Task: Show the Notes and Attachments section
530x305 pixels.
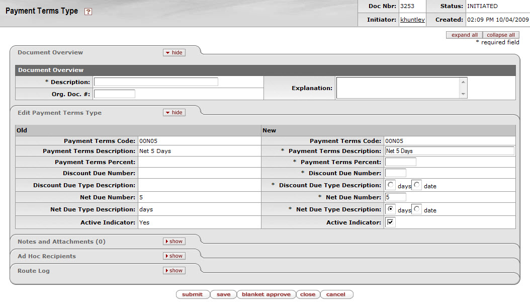Action: pyautogui.click(x=174, y=242)
